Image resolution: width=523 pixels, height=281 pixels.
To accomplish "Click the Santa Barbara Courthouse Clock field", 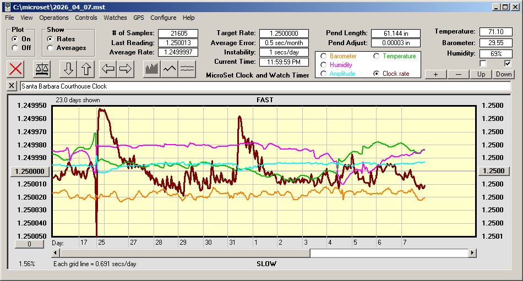I will [264, 86].
